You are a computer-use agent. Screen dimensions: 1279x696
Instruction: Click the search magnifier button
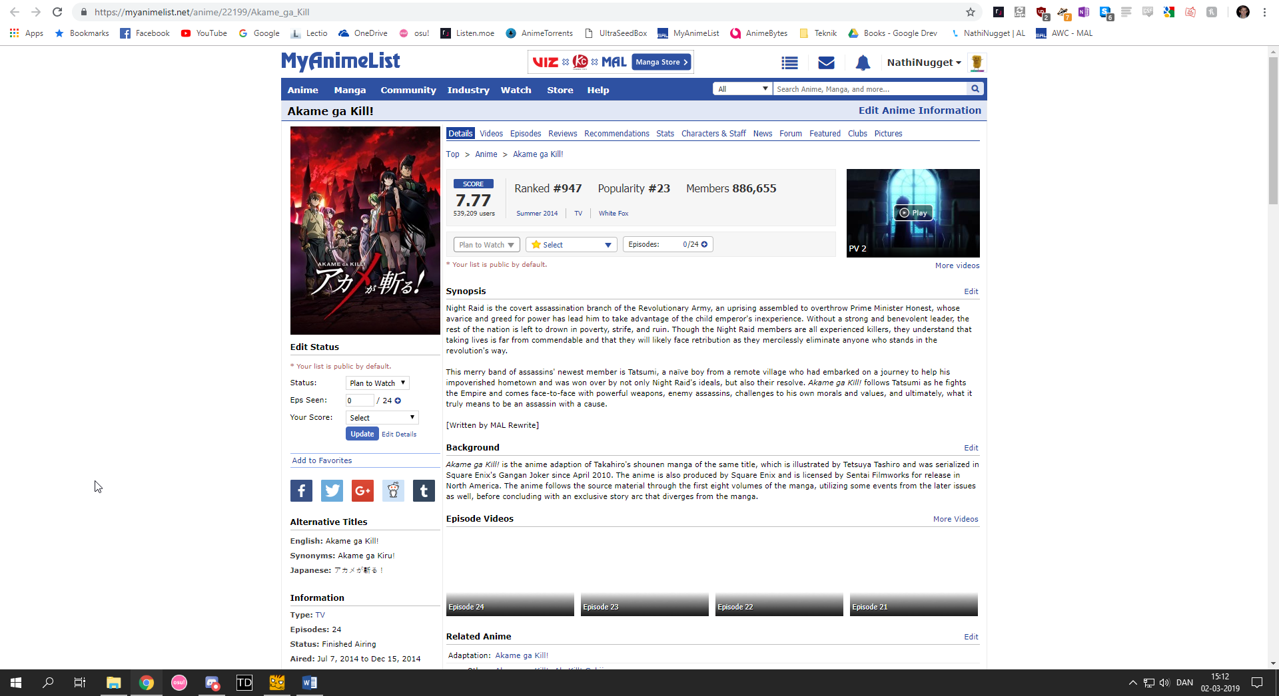click(975, 88)
